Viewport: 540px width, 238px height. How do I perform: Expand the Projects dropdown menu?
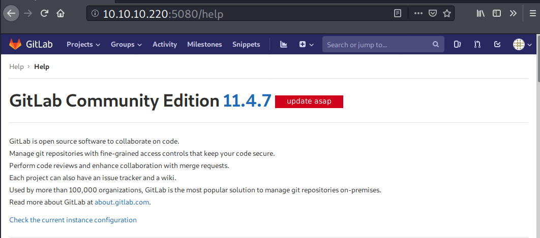point(83,44)
